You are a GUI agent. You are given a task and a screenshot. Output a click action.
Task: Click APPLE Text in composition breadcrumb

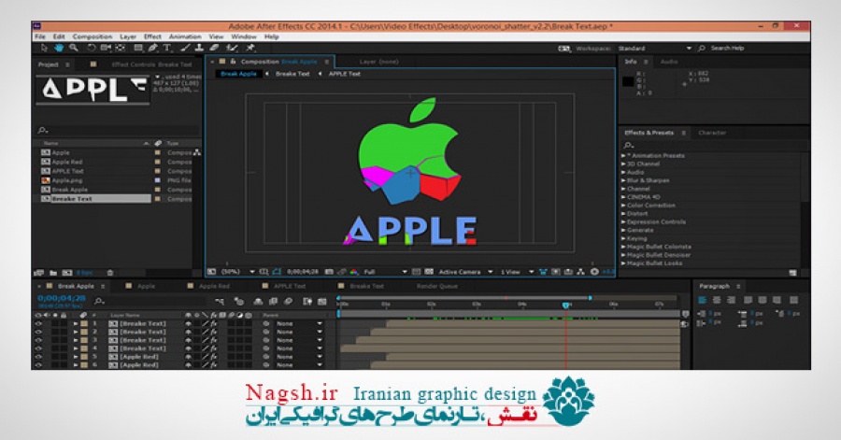pyautogui.click(x=344, y=74)
